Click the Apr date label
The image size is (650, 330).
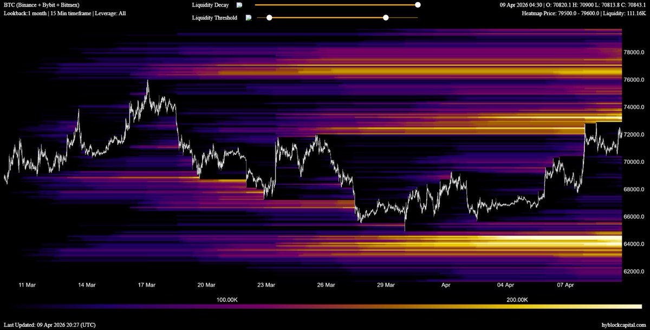click(x=446, y=285)
